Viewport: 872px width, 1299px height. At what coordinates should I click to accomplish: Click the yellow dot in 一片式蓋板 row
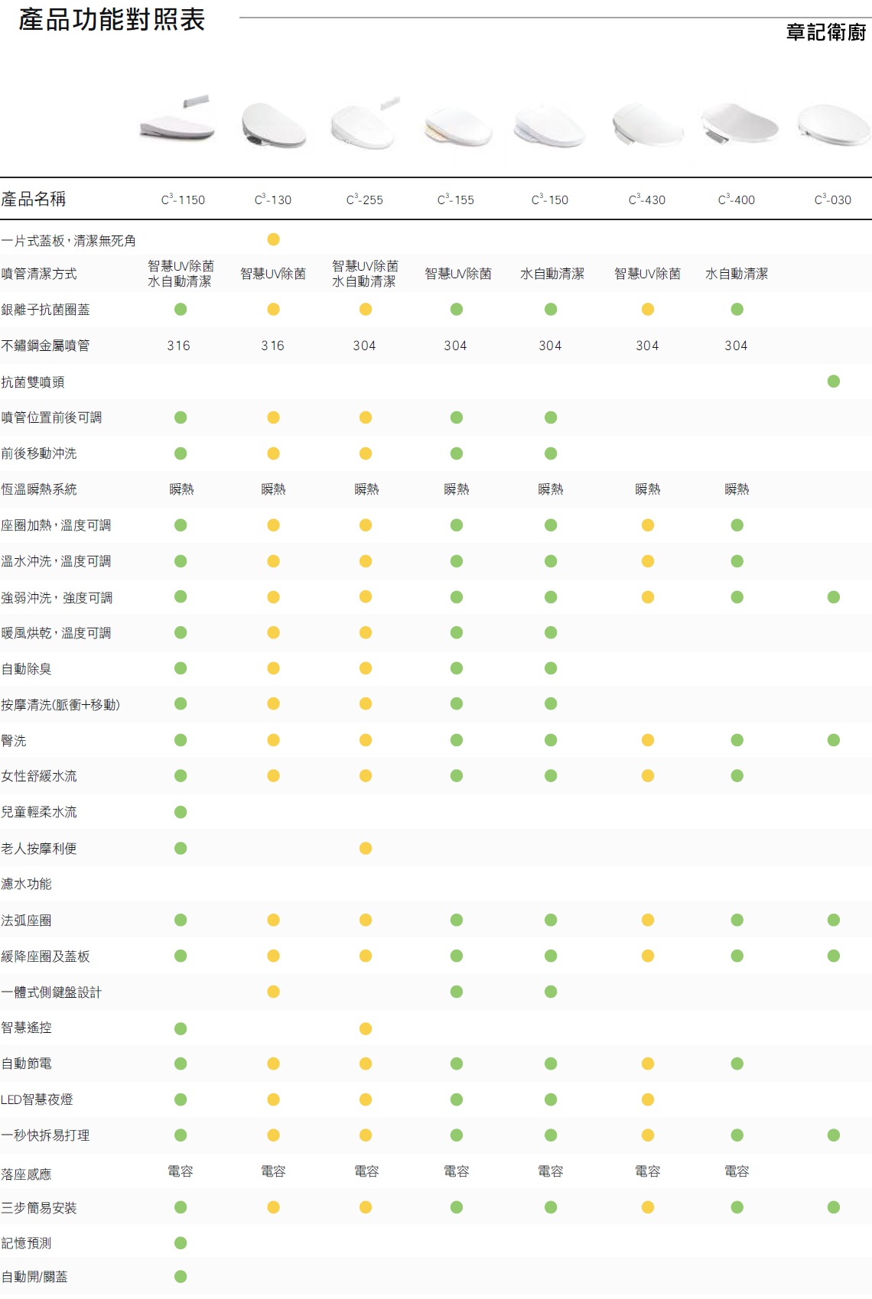(273, 239)
